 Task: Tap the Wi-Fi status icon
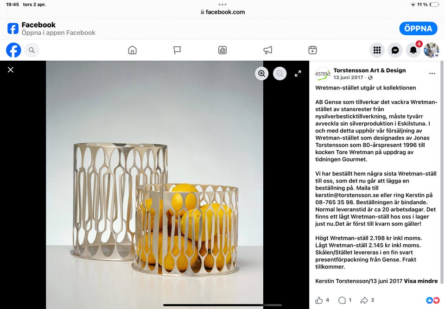(413, 5)
